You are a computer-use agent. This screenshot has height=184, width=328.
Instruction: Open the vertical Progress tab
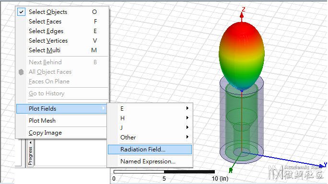[x=30, y=156]
